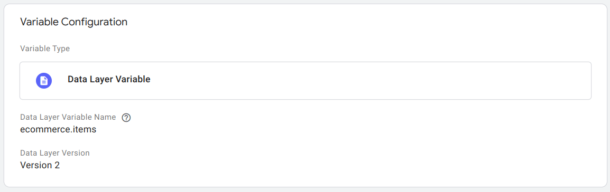Click the Variable Configuration heading
The width and height of the screenshot is (610, 192).
73,22
